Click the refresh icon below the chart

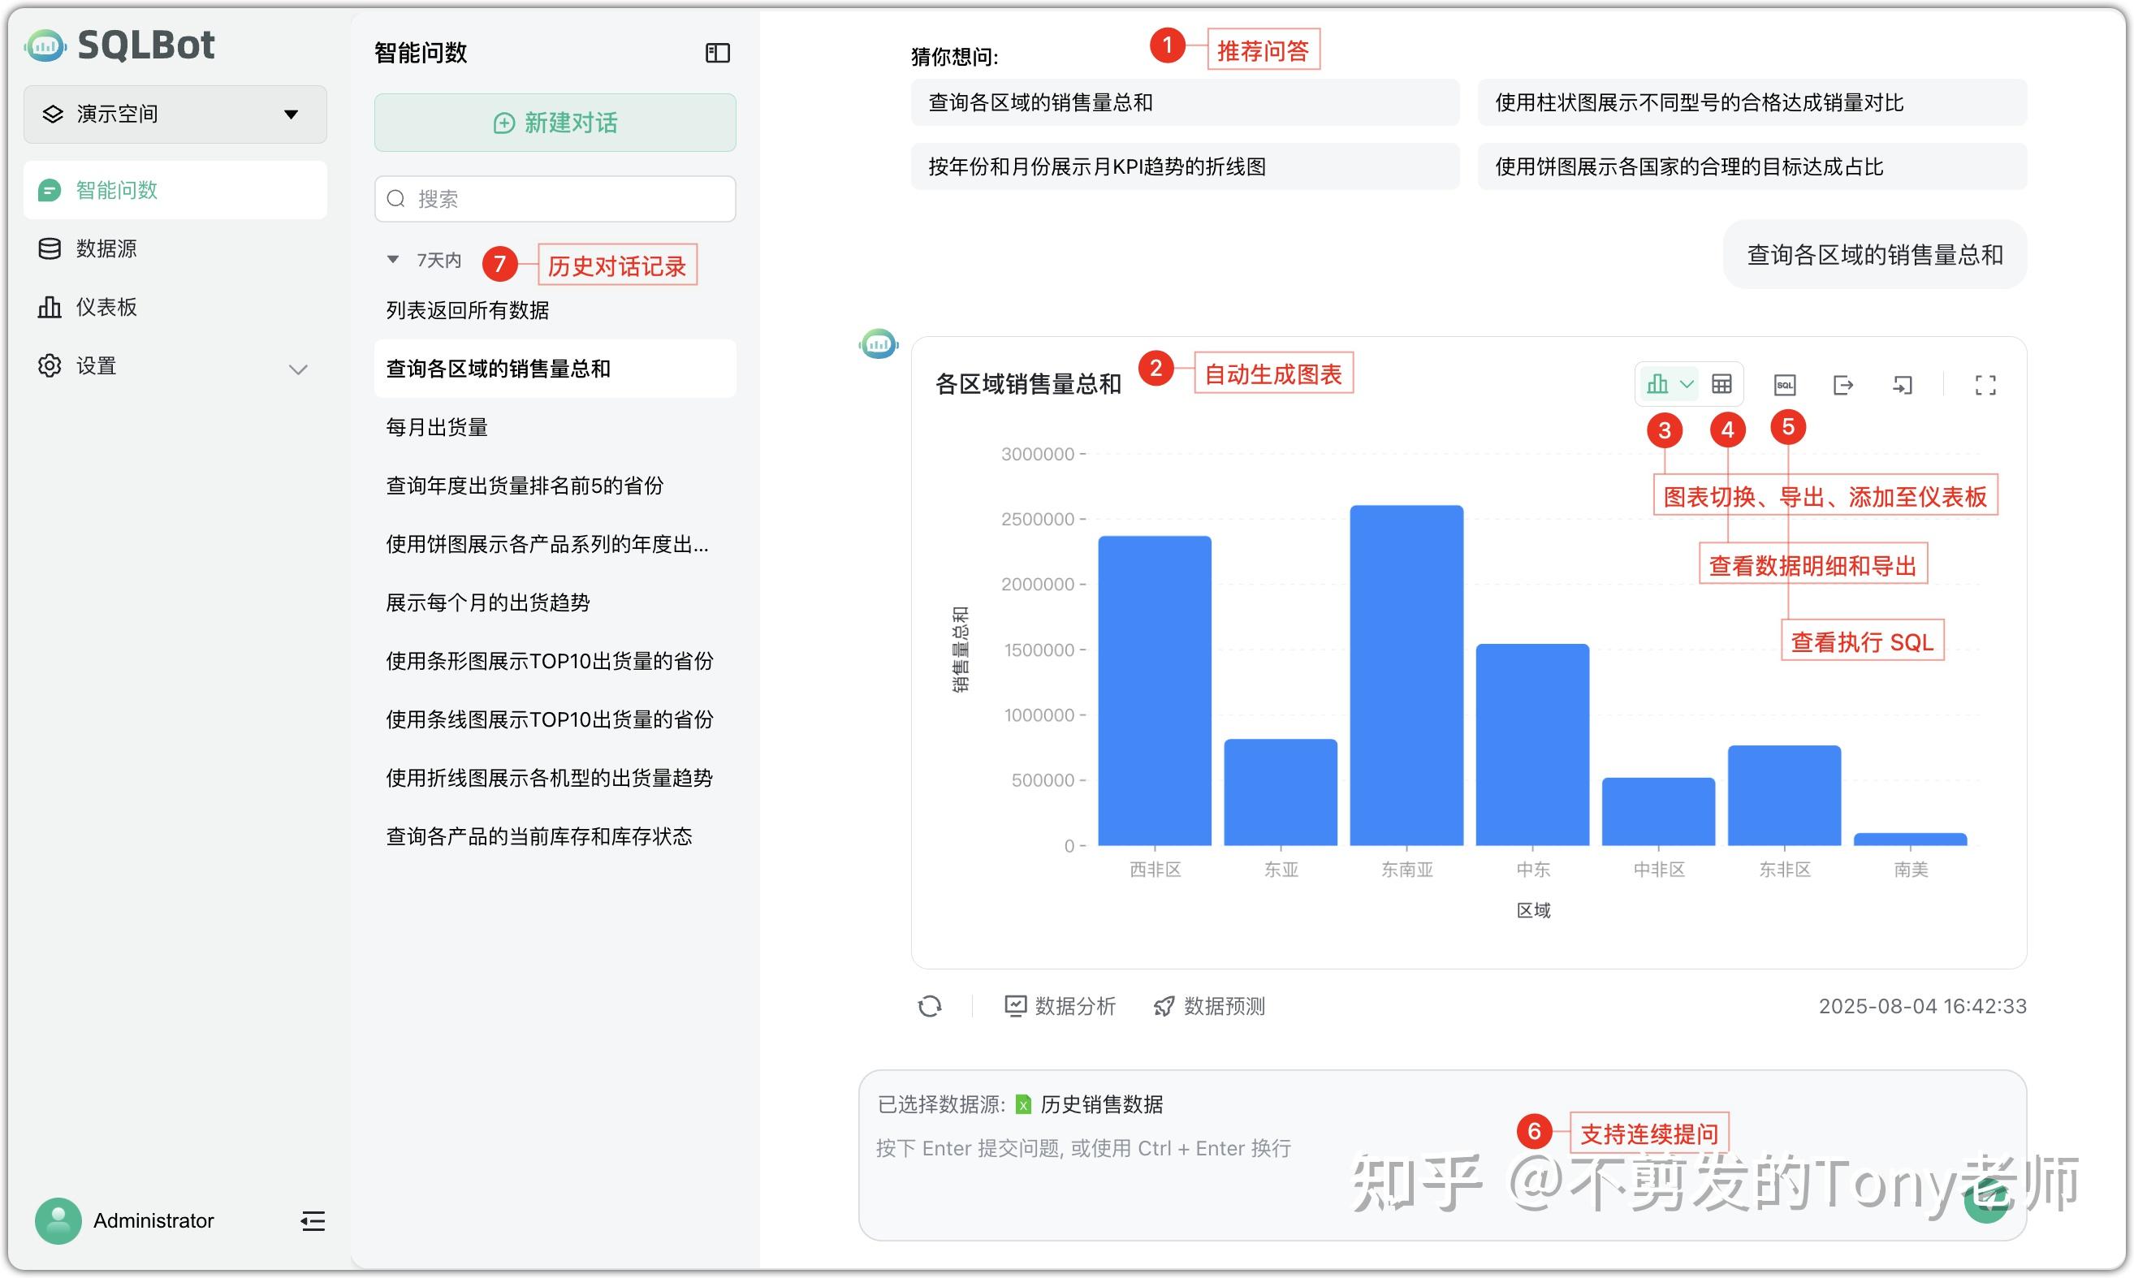point(931,1006)
